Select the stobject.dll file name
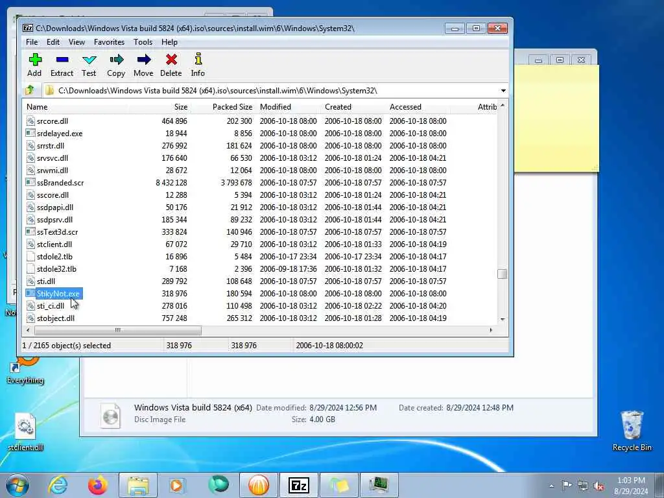The height and width of the screenshot is (498, 664). tap(56, 318)
